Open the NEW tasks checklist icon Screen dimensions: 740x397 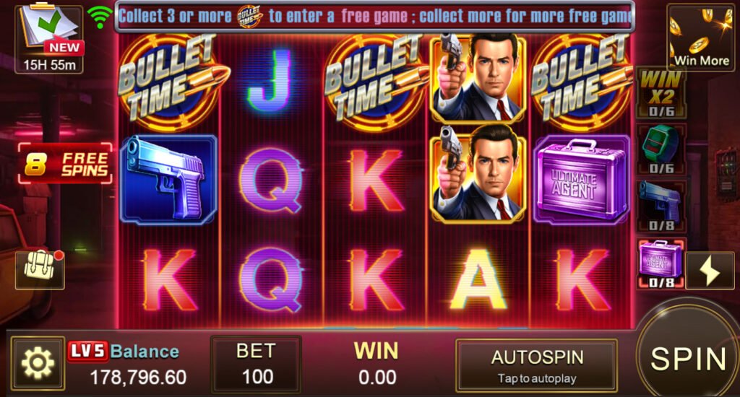50,39
